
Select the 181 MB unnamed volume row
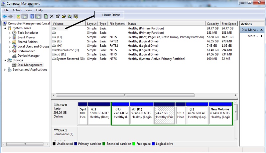144,32
